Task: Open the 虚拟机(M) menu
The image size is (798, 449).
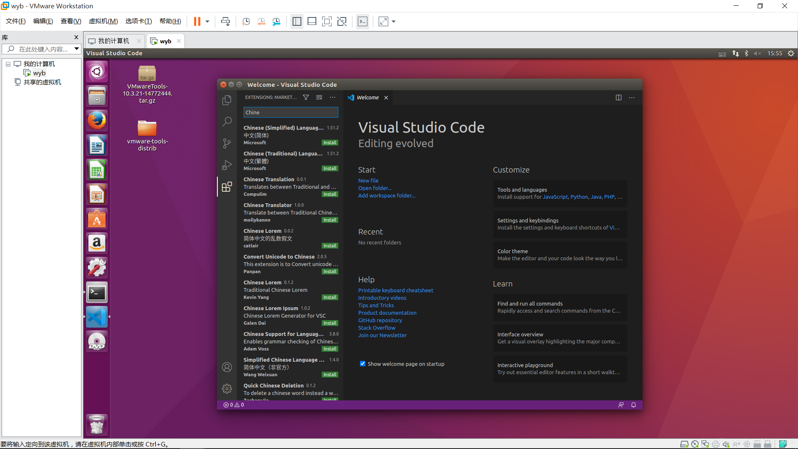Action: point(103,21)
